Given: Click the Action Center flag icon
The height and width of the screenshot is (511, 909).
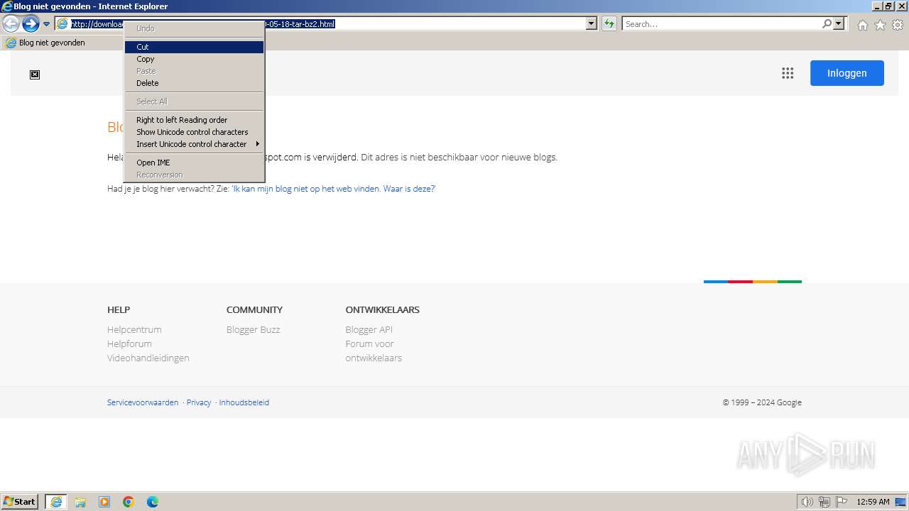Looking at the screenshot, I should point(842,502).
